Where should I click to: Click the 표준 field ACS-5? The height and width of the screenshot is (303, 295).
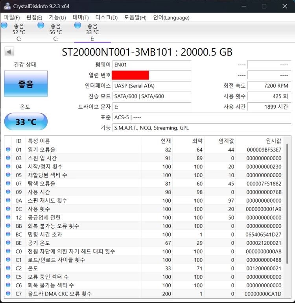pos(202,117)
